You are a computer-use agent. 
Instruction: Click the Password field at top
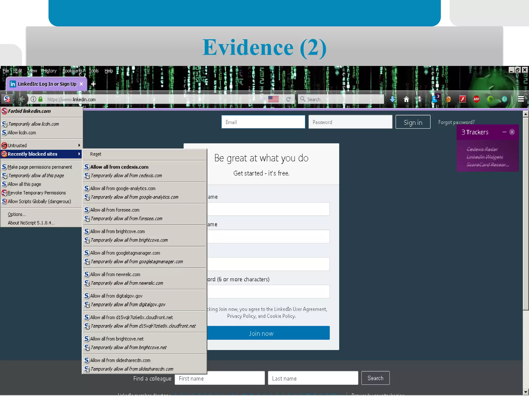(x=350, y=122)
